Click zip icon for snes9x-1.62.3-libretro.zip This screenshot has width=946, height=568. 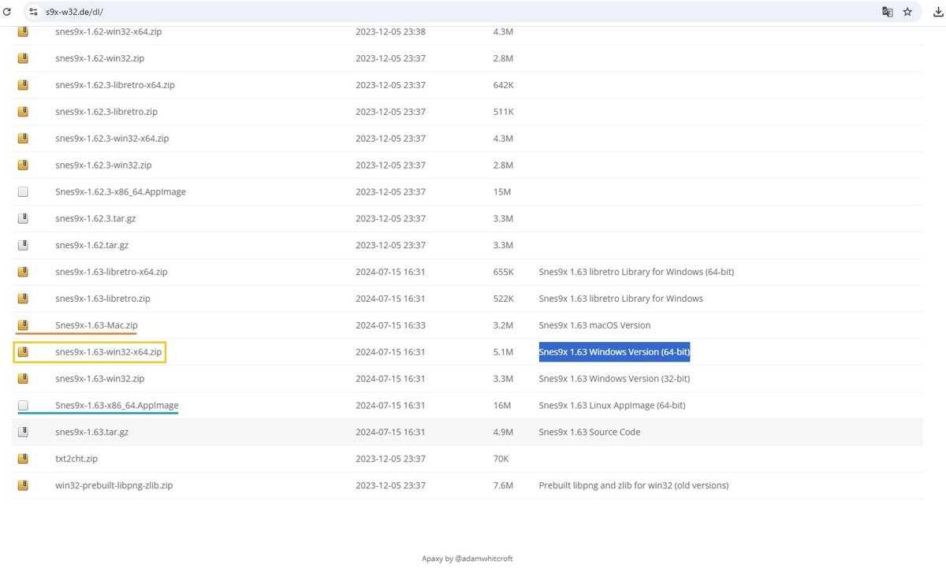23,112
